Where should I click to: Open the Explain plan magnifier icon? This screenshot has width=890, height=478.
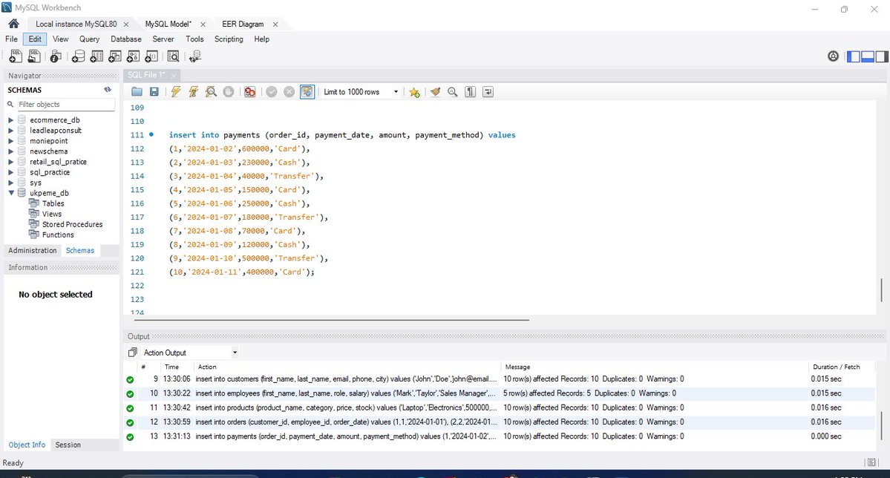click(210, 91)
